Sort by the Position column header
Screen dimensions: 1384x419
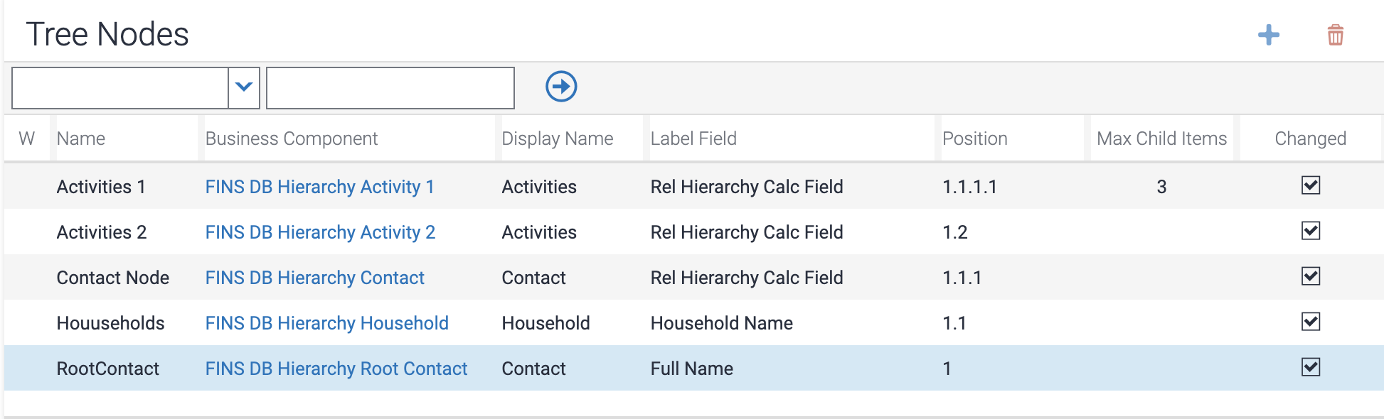click(974, 138)
